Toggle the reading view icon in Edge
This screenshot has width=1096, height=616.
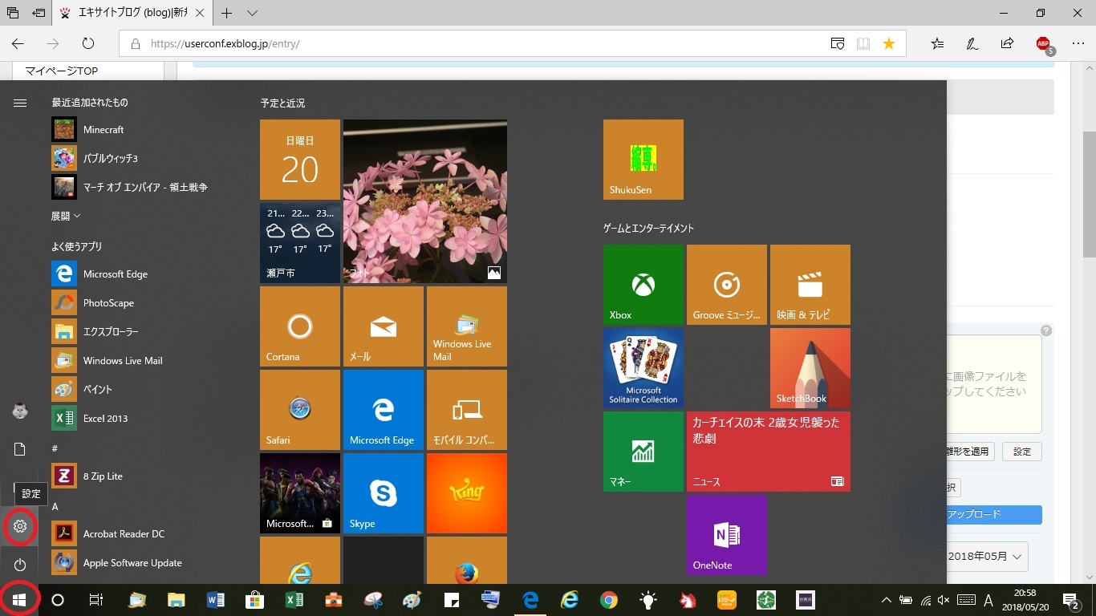click(863, 44)
